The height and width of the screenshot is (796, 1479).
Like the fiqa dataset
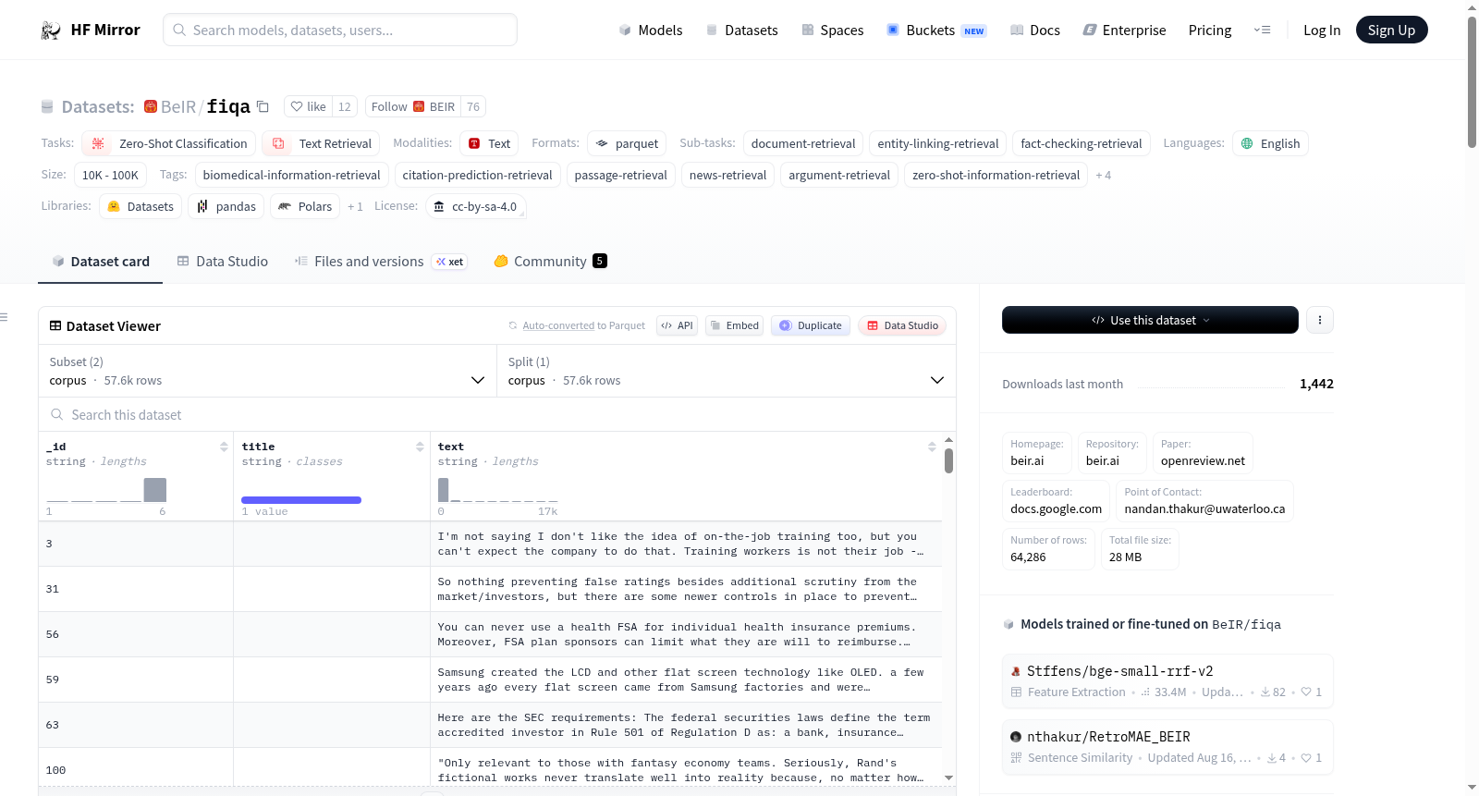(x=309, y=106)
